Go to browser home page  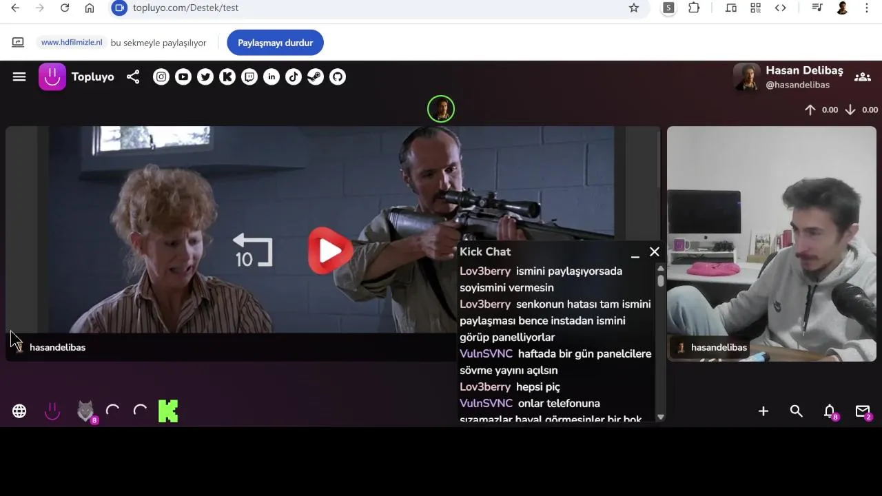point(90,8)
